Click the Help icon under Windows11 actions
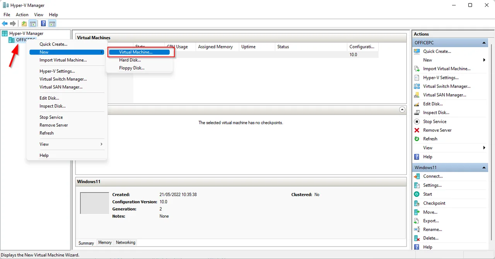Viewport: 495px width, 259px height. pyautogui.click(x=417, y=247)
